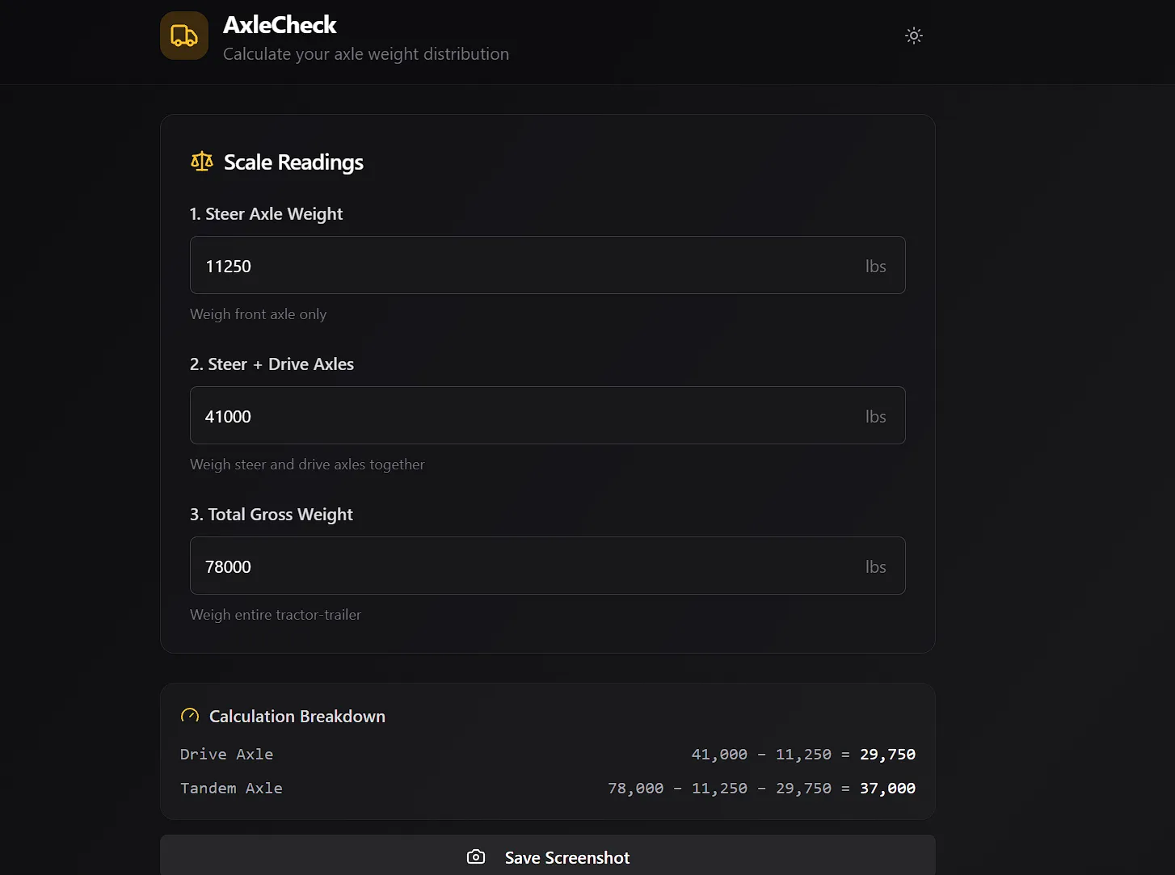Click the Scale Readings heading
Viewport: 1175px width, 875px height.
pyautogui.click(x=293, y=162)
